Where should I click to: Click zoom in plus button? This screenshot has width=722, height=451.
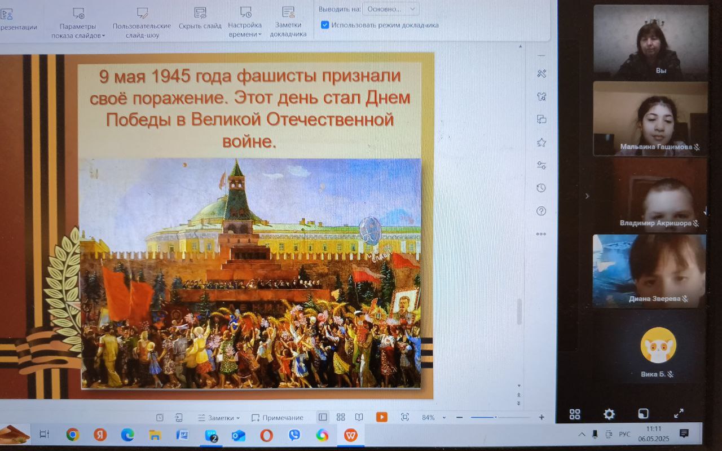(x=541, y=417)
